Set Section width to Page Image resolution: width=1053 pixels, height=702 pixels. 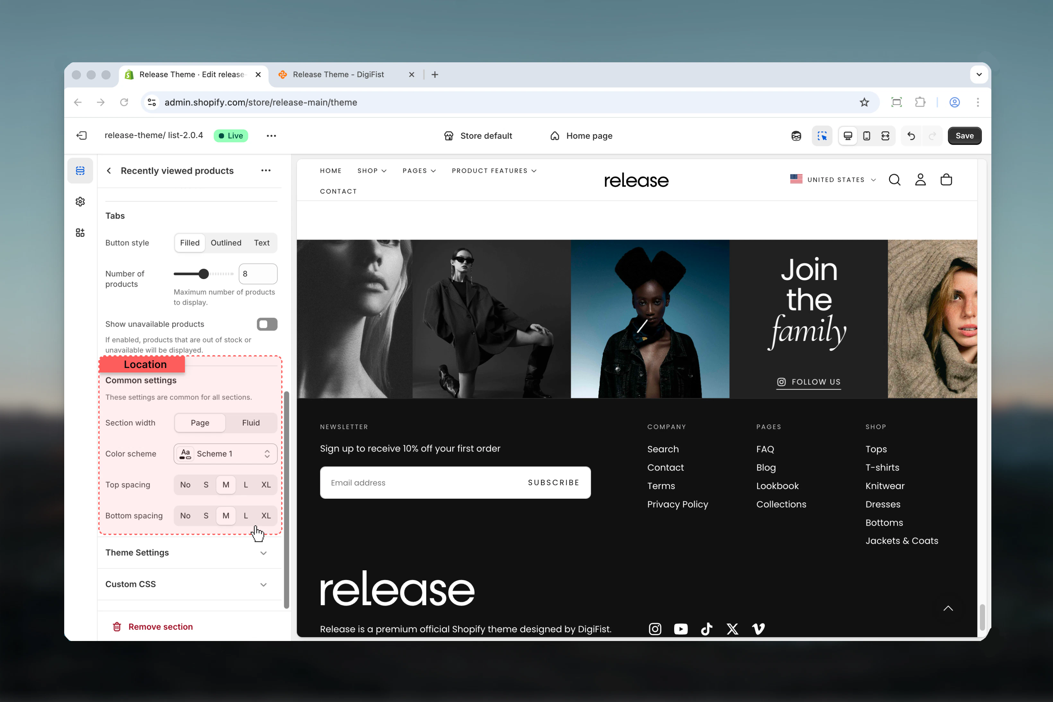coord(200,423)
